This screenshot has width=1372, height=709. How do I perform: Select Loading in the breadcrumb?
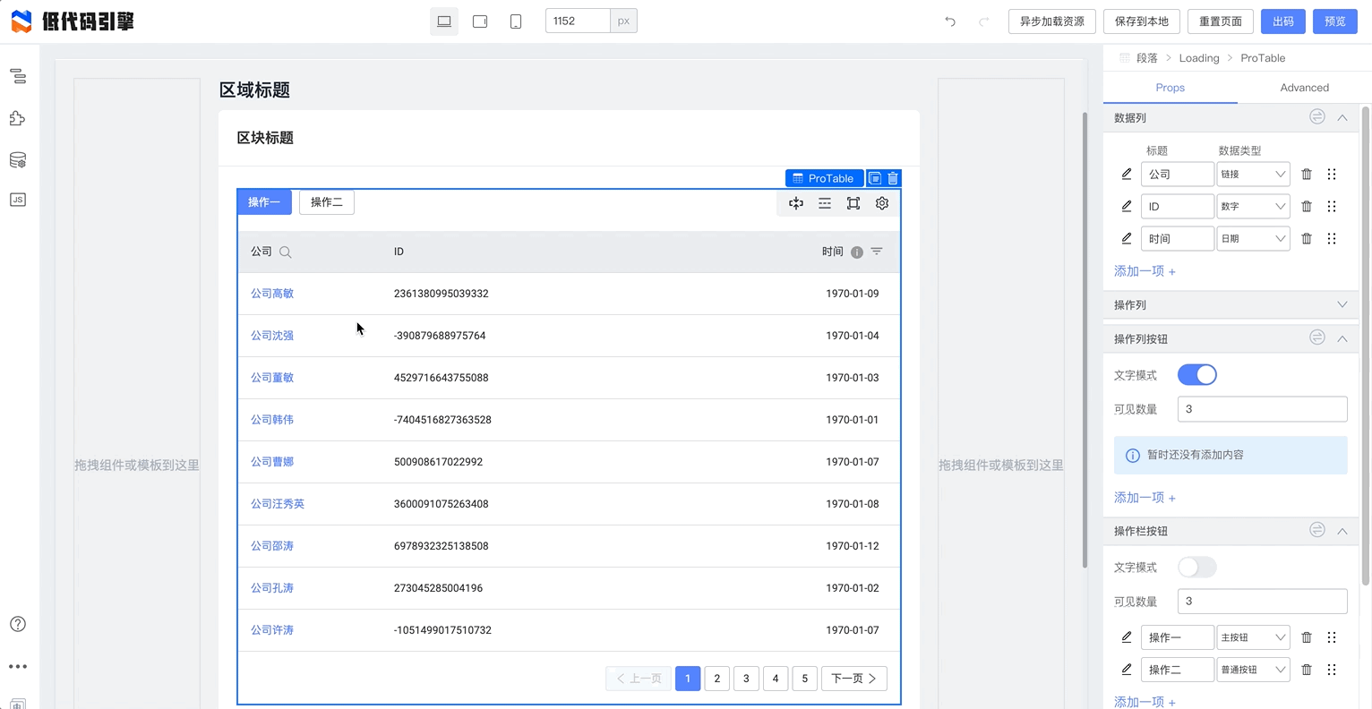[1199, 58]
